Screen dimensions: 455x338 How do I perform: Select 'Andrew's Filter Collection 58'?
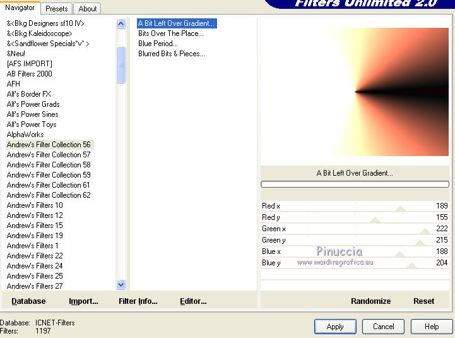[x=49, y=165]
